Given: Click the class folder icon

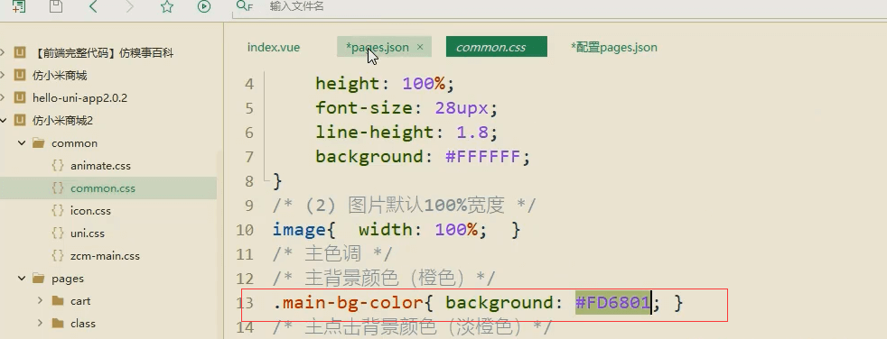Looking at the screenshot, I should coord(58,323).
